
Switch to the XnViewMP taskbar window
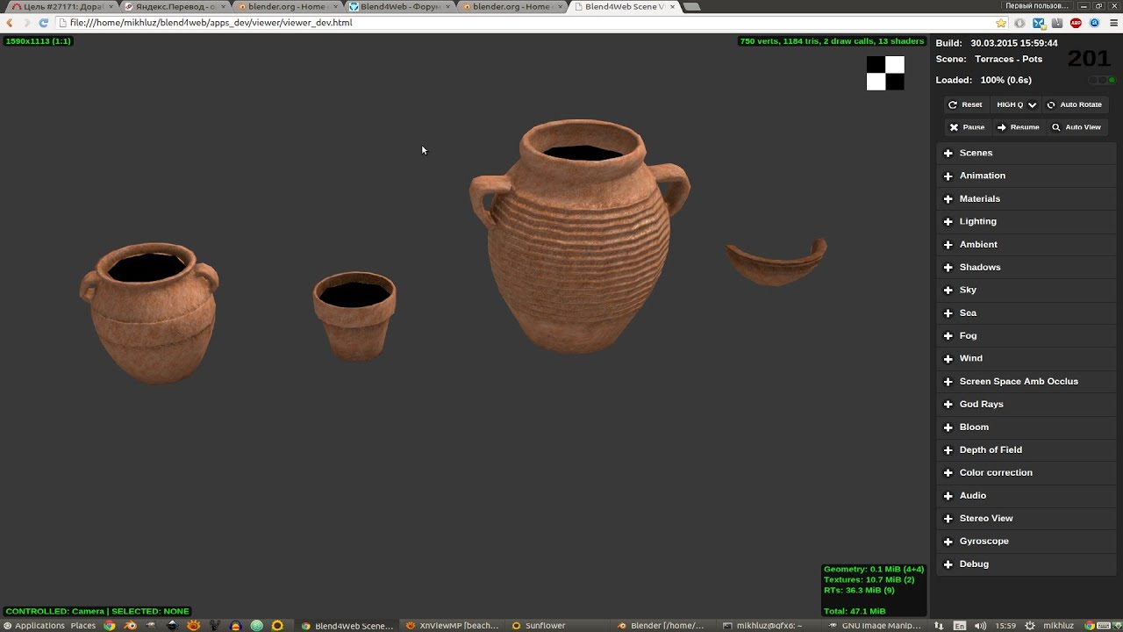point(454,626)
